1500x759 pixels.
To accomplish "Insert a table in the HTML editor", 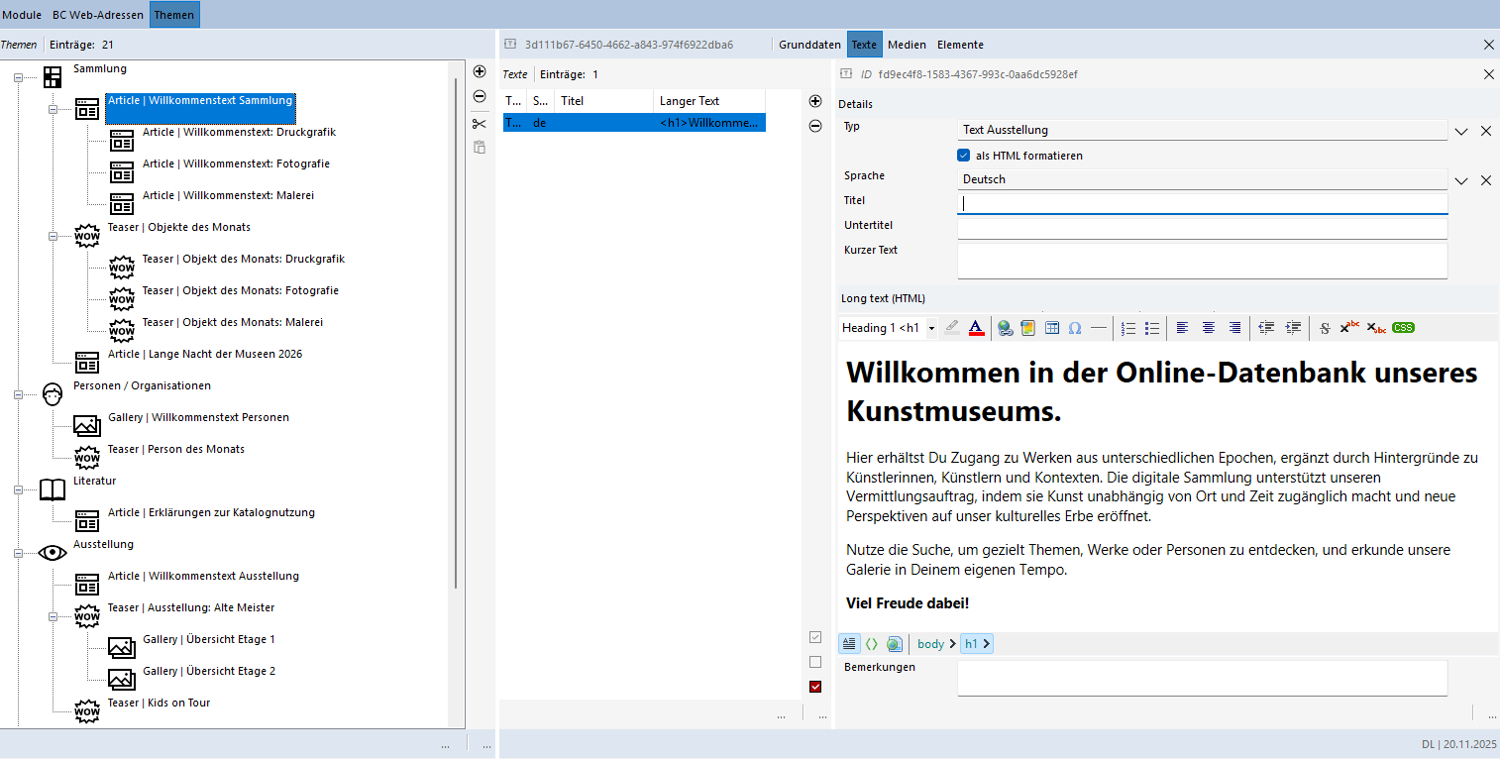I will (1052, 328).
